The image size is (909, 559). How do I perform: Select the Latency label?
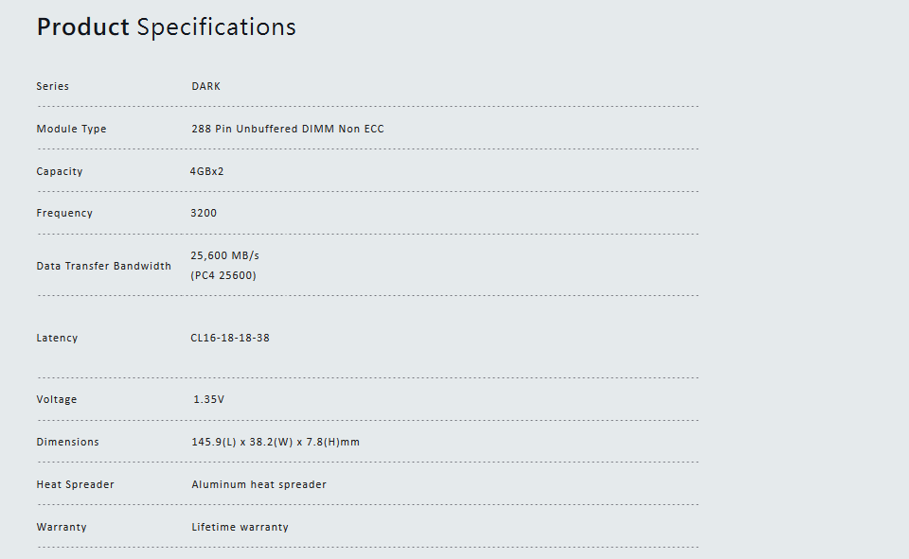point(57,338)
